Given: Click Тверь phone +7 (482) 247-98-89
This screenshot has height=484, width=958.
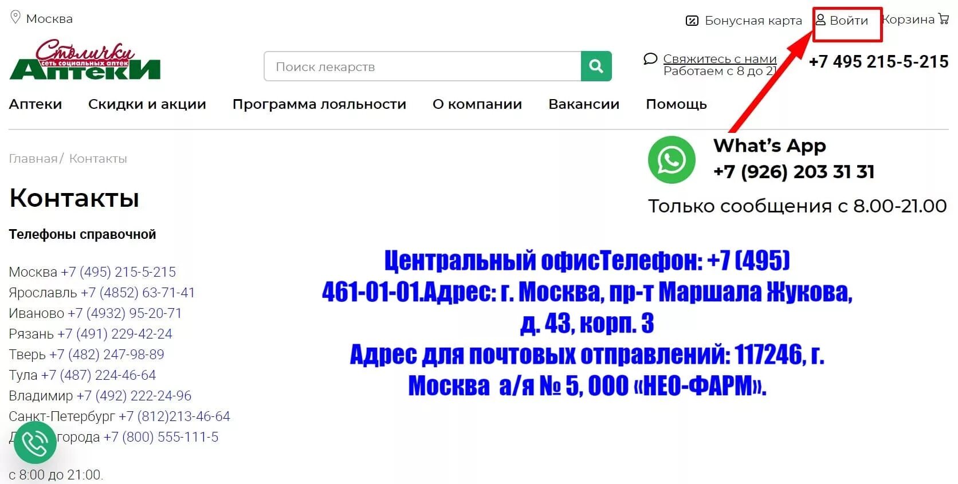Looking at the screenshot, I should tap(107, 355).
